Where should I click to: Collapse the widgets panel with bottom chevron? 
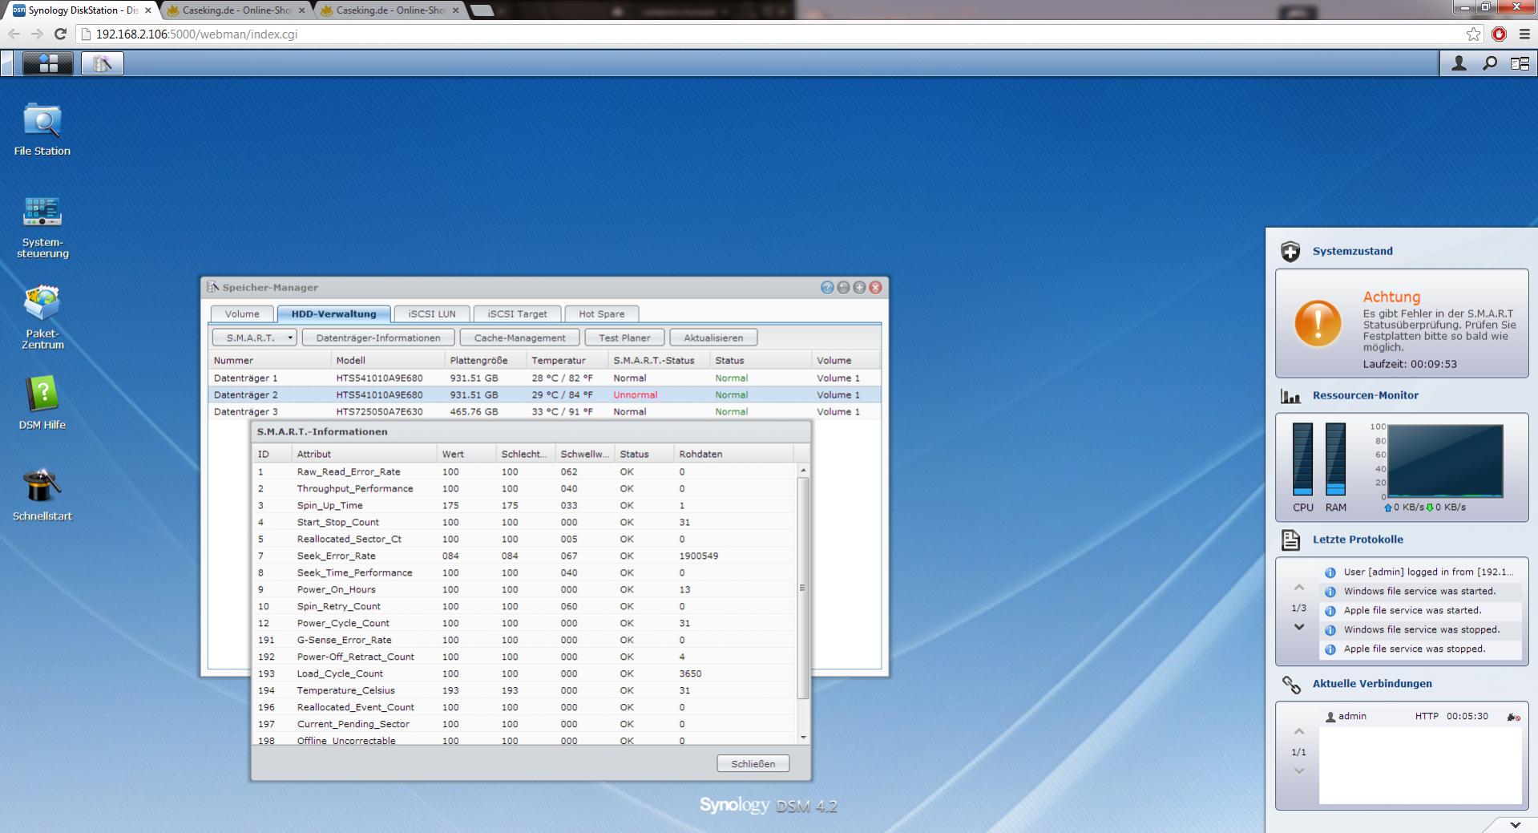click(1515, 824)
